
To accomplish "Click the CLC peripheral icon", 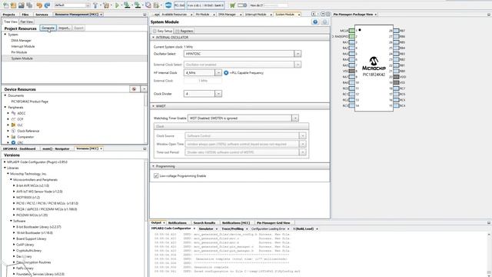I will 13,125.
